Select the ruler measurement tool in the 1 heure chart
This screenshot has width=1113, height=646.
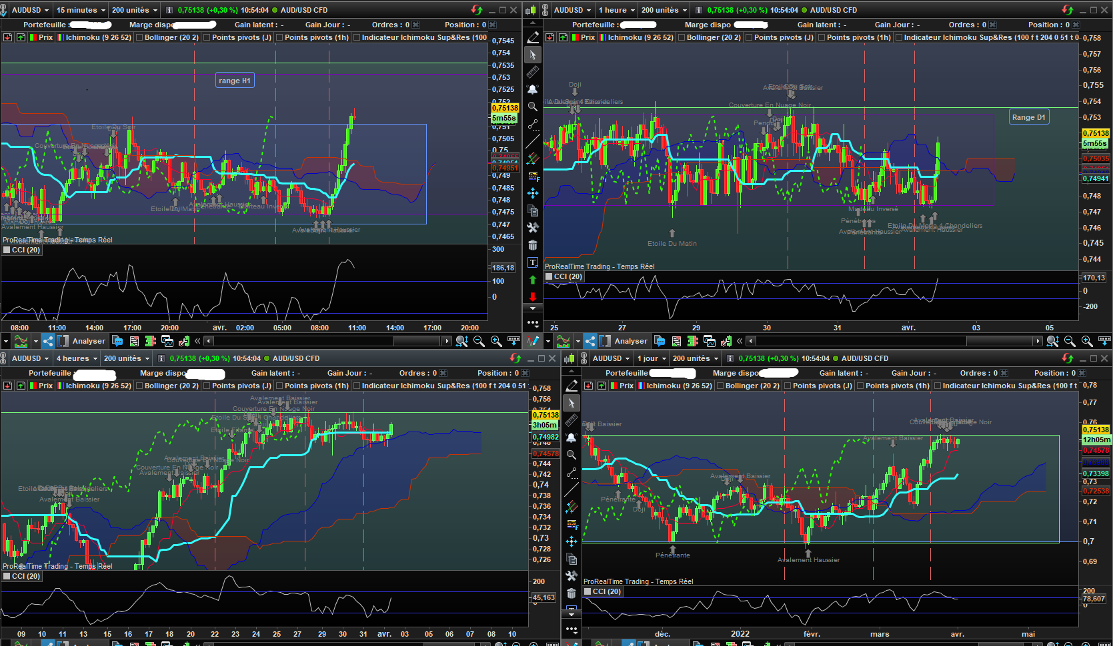tap(532, 72)
